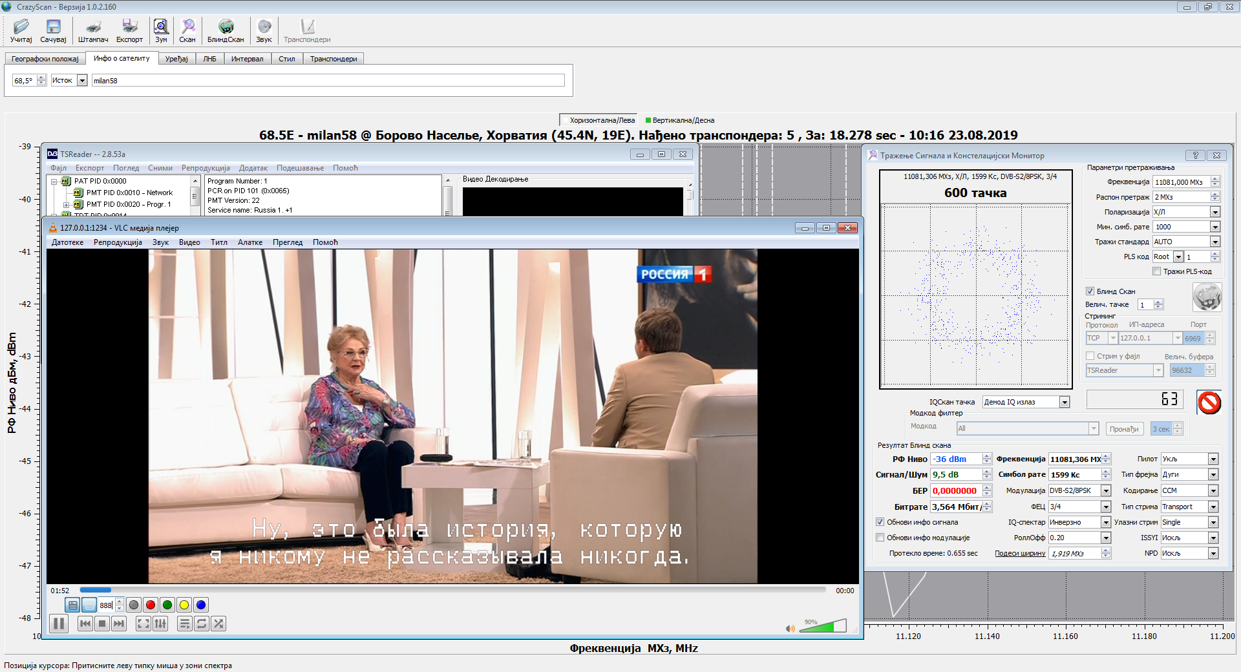
Task: Collapse the PAT PID 0x0000 tree node
Action: click(54, 182)
